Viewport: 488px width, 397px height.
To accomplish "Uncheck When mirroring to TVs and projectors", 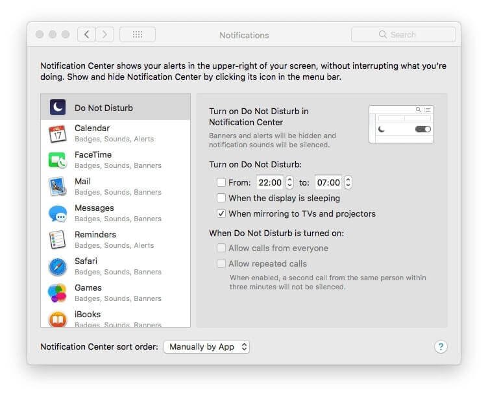I will 221,213.
